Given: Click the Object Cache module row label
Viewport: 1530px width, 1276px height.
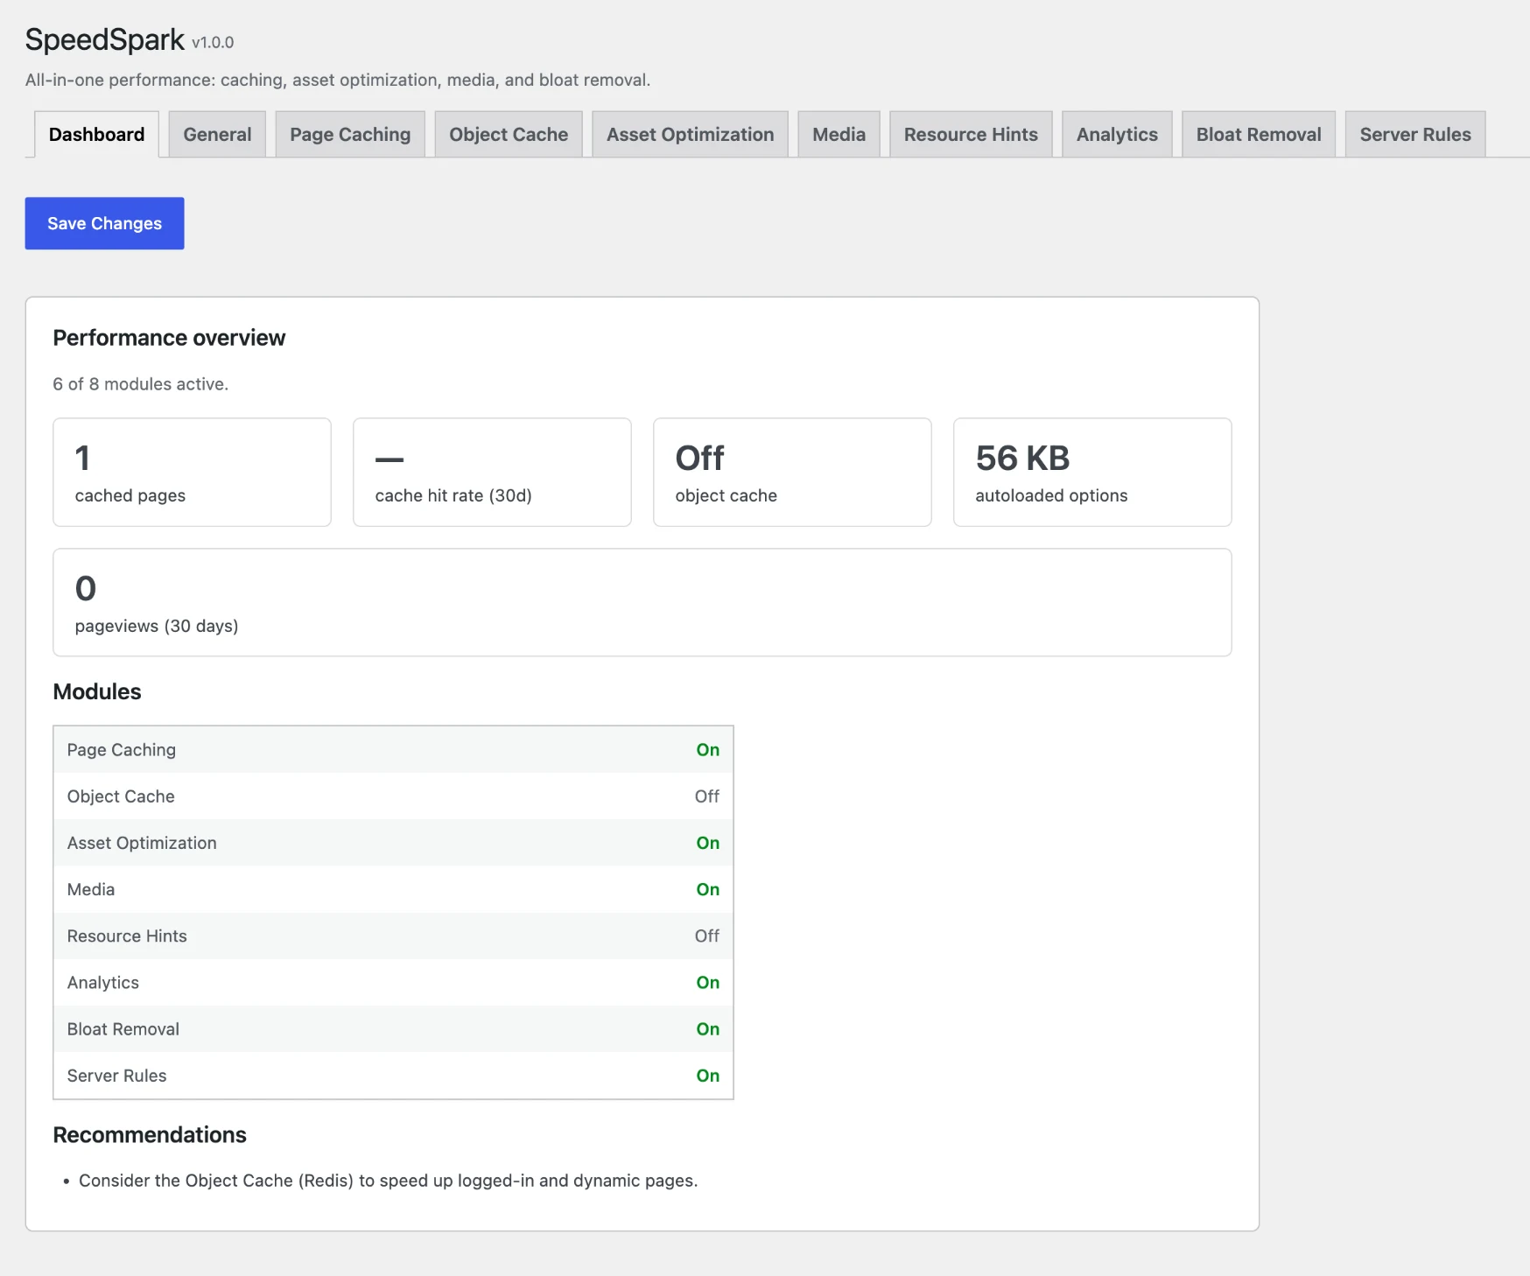Looking at the screenshot, I should click(x=121, y=796).
